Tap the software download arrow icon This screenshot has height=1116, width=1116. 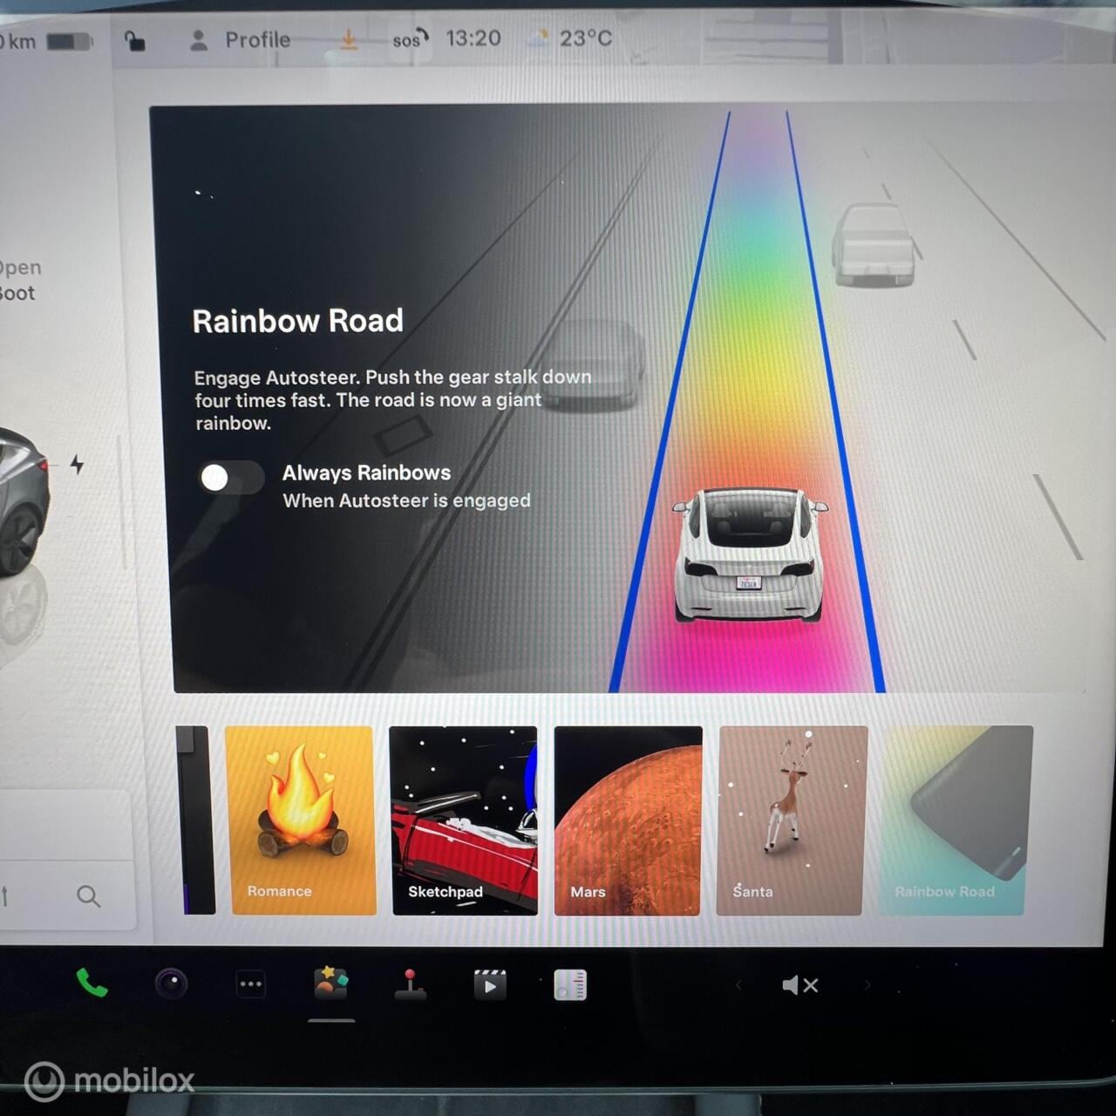click(349, 39)
